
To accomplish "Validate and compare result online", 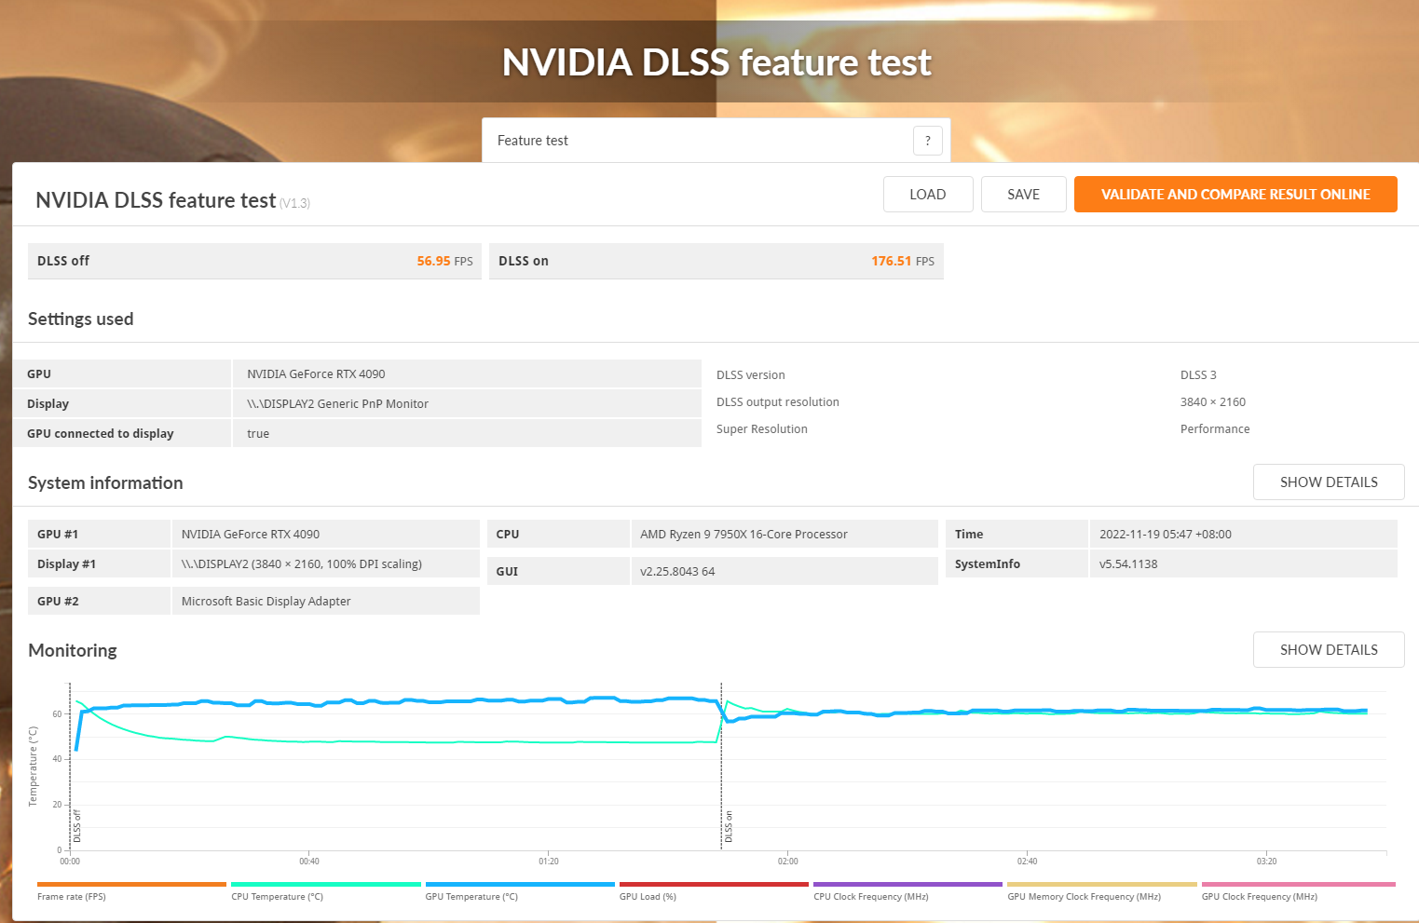I will [x=1235, y=195].
